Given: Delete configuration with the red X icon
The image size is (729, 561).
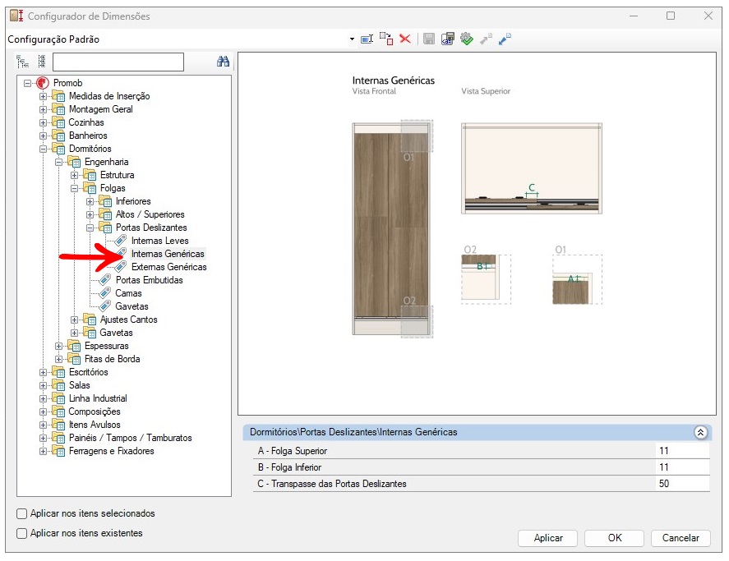Looking at the screenshot, I should tap(404, 39).
